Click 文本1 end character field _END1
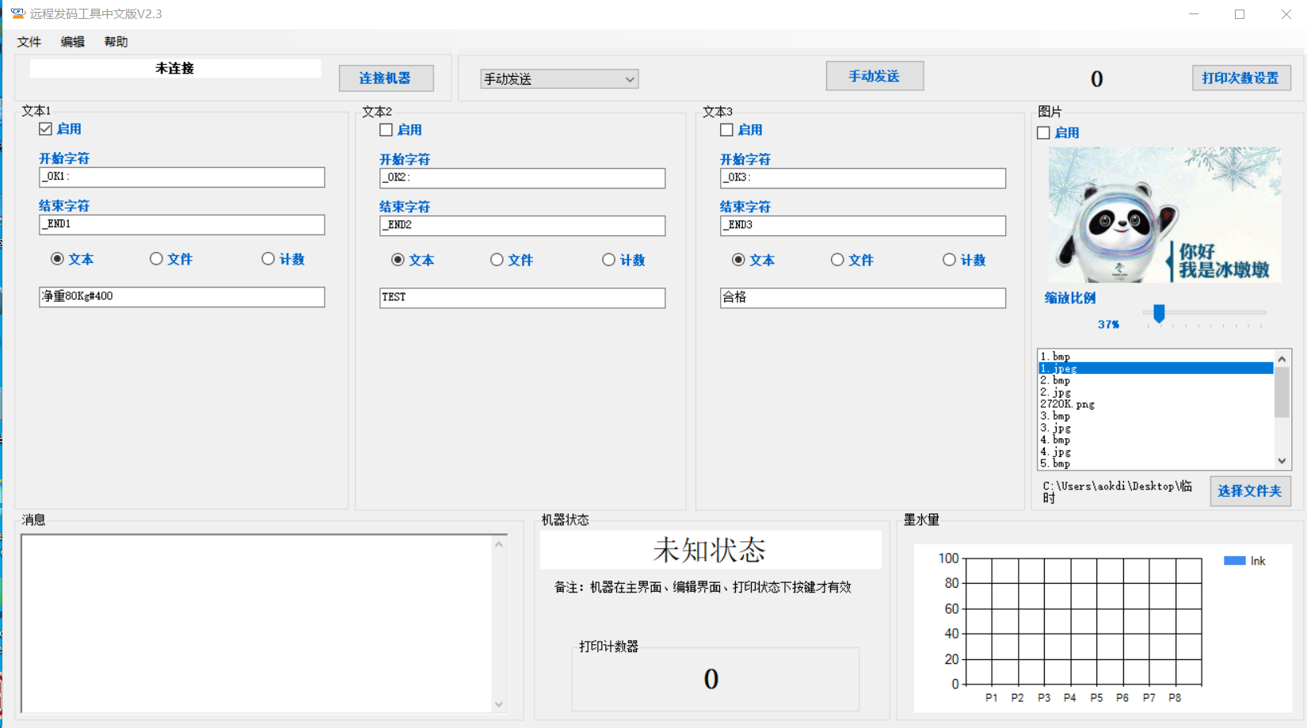Image resolution: width=1307 pixels, height=728 pixels. pos(182,224)
